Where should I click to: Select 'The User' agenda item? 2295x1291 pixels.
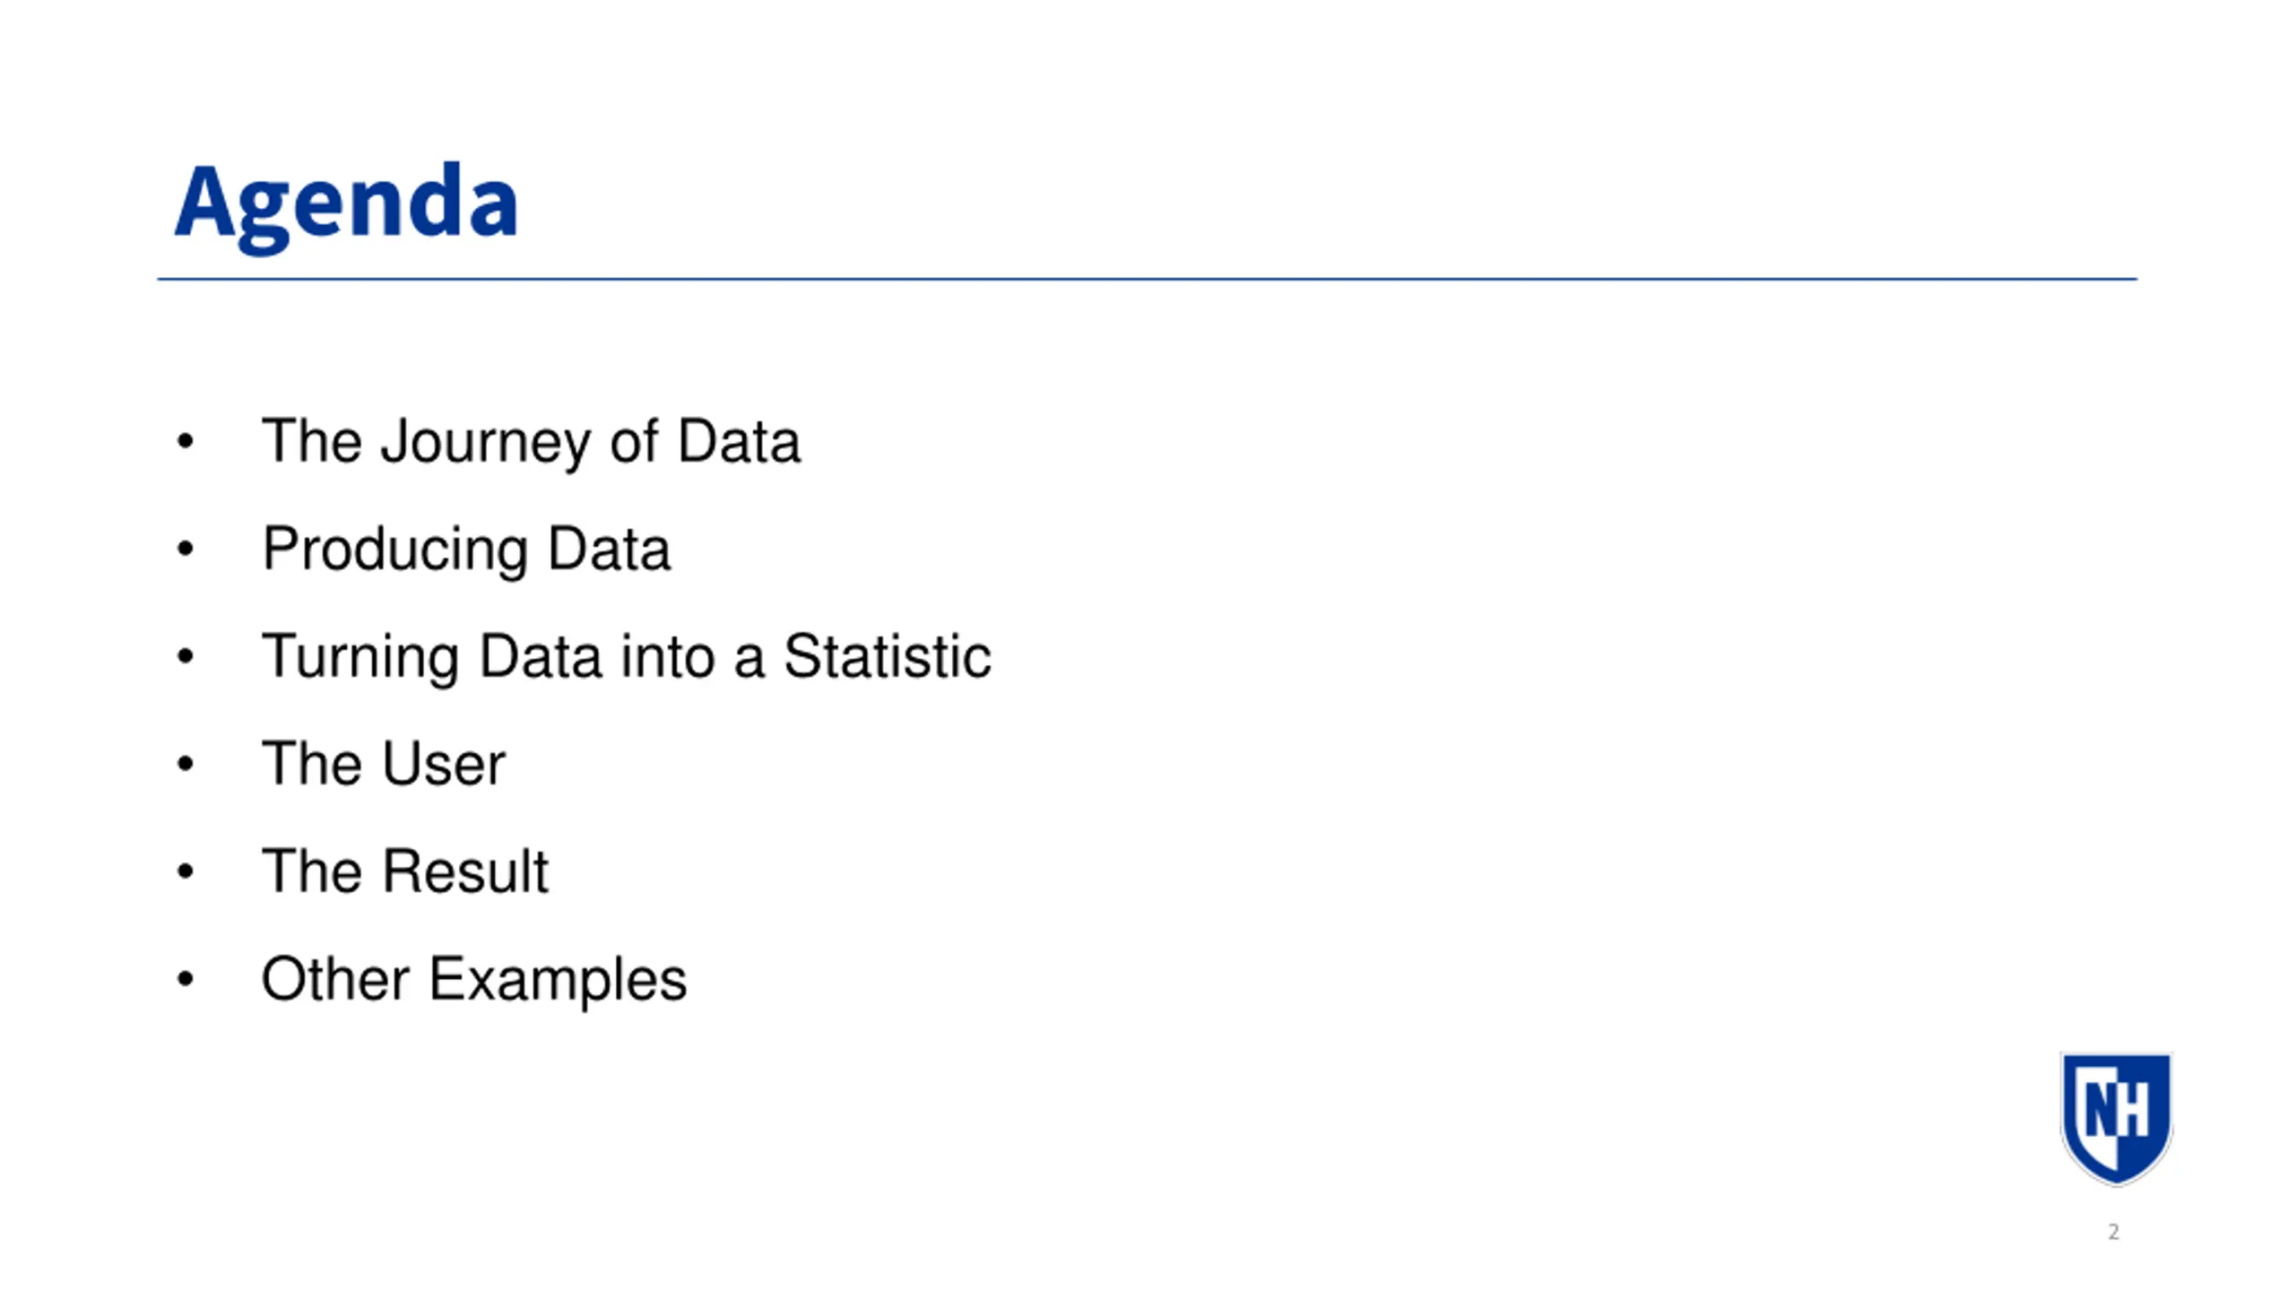click(384, 764)
